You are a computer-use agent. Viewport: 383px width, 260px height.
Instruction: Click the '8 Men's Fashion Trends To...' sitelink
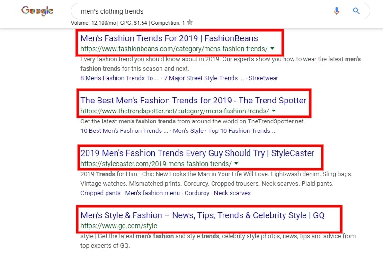coord(116,78)
